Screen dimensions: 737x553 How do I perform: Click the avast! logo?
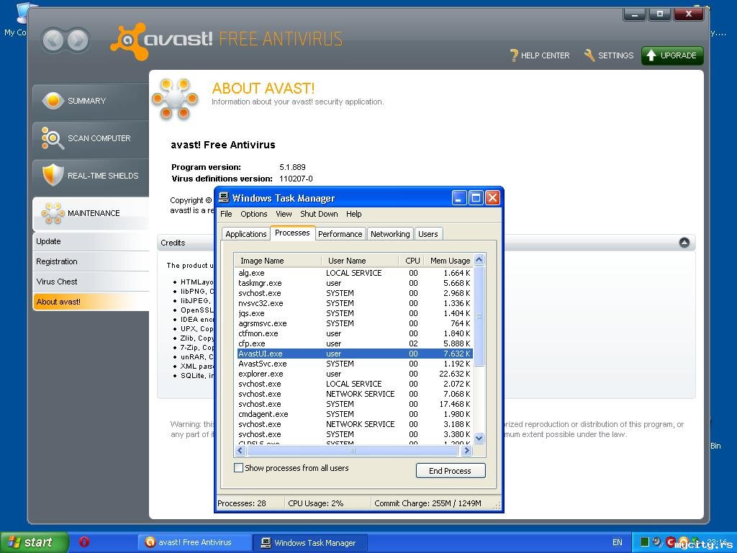click(161, 41)
